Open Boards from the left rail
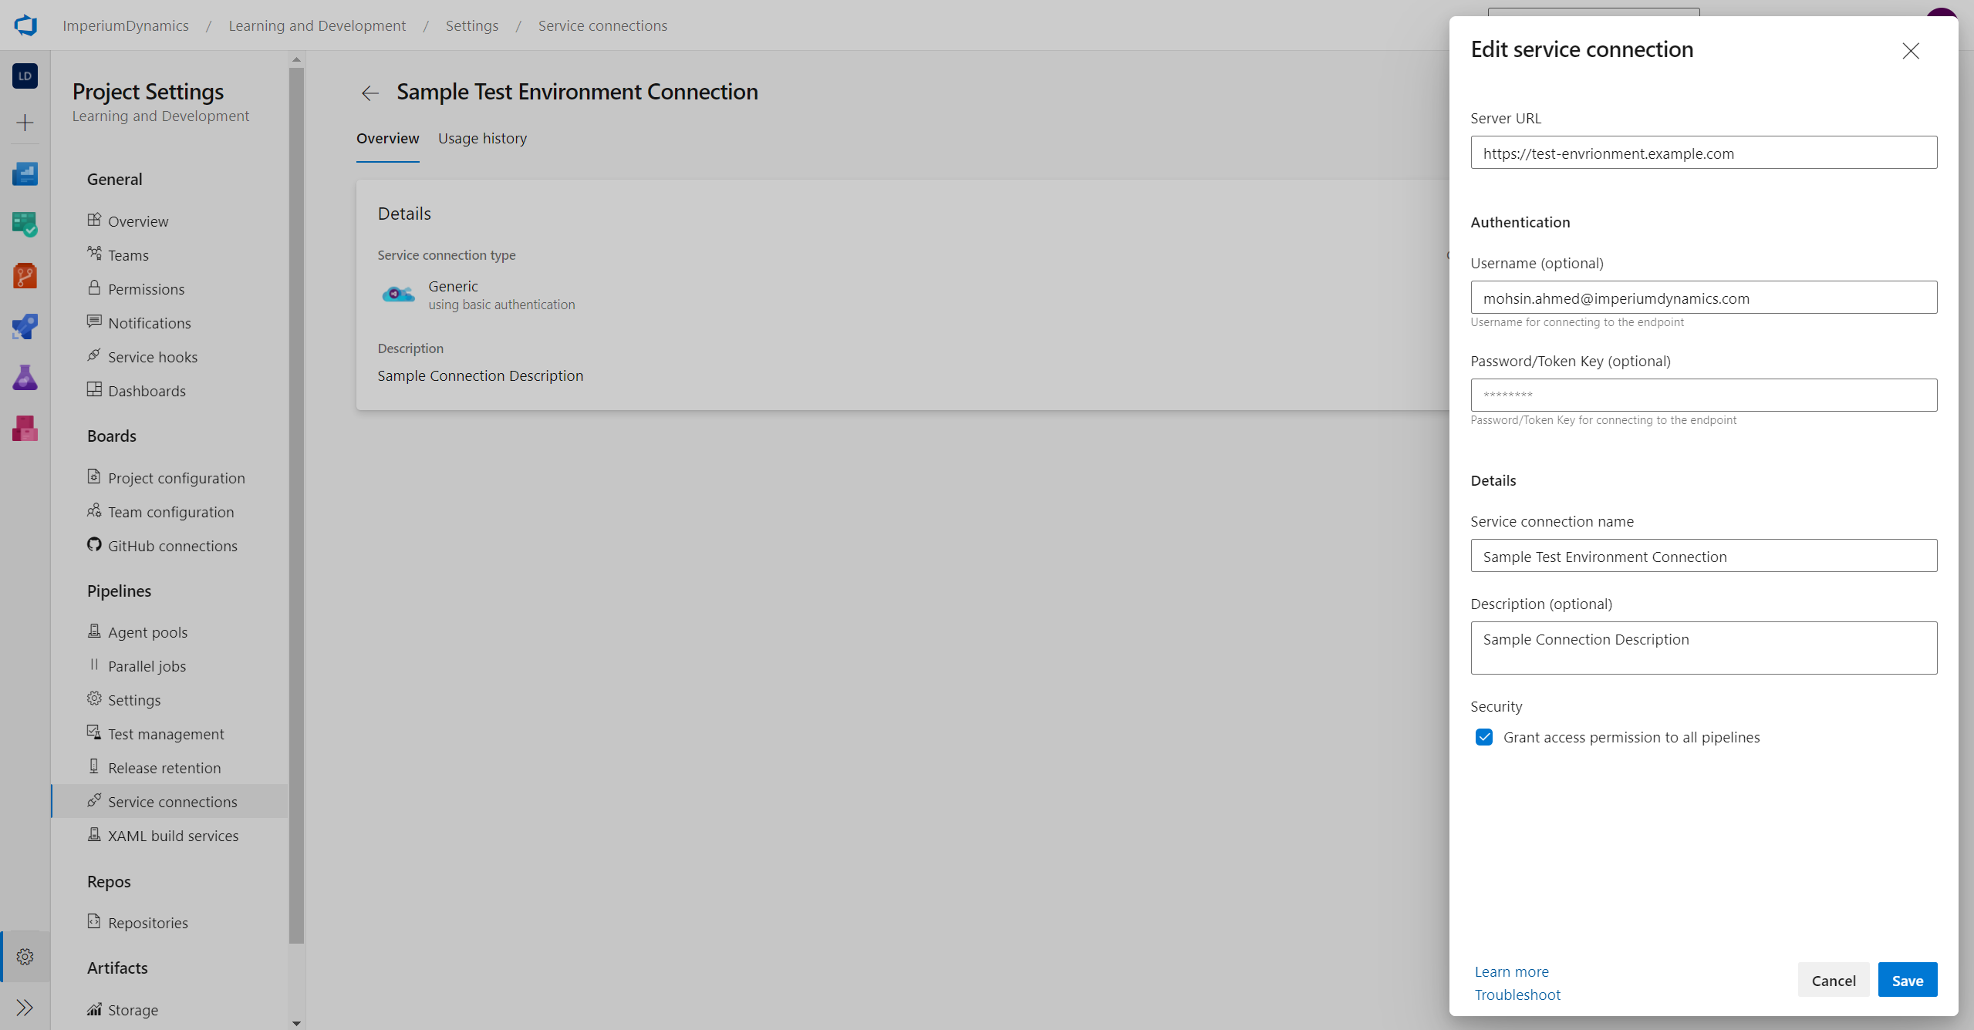 point(25,224)
